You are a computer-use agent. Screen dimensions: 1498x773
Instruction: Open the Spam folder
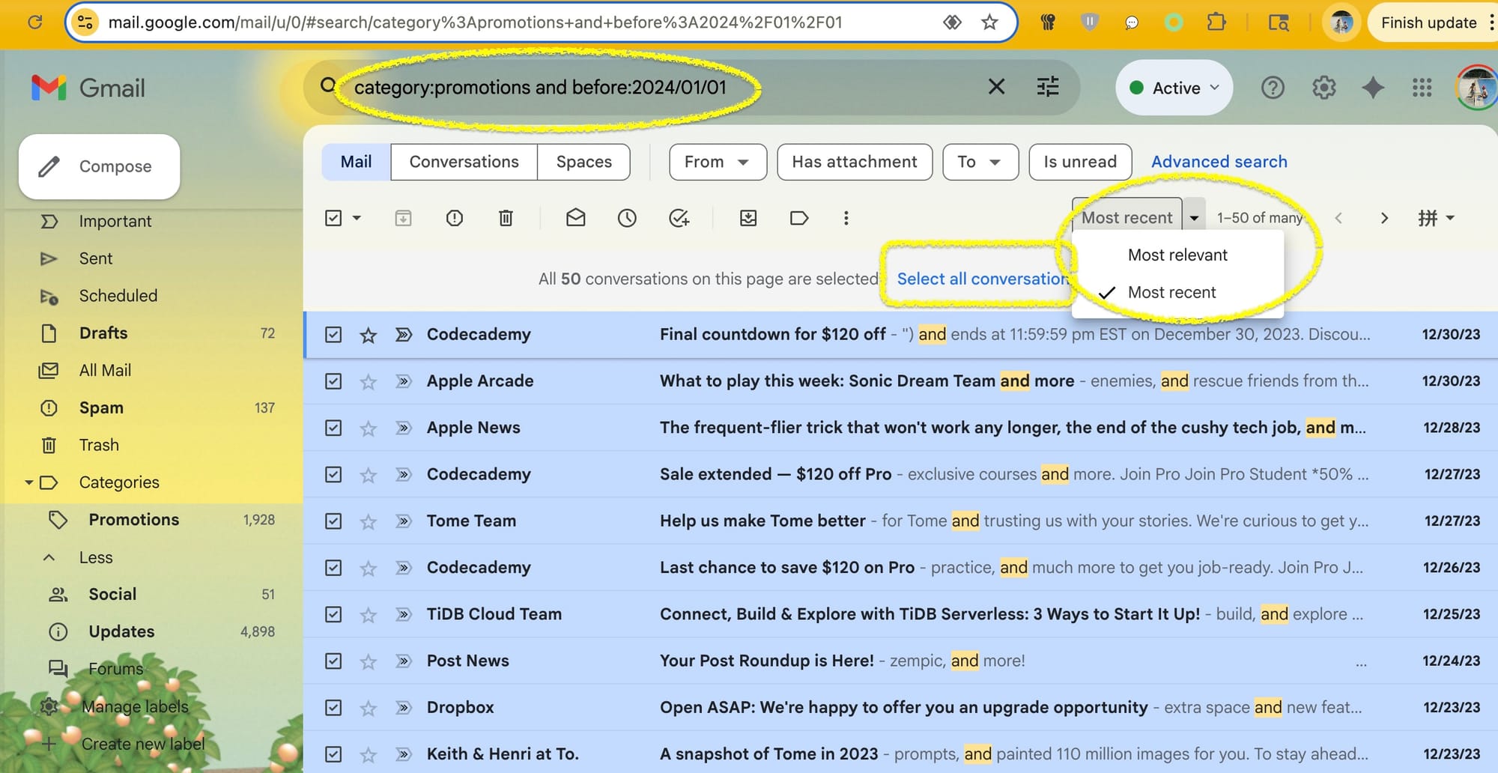[101, 407]
